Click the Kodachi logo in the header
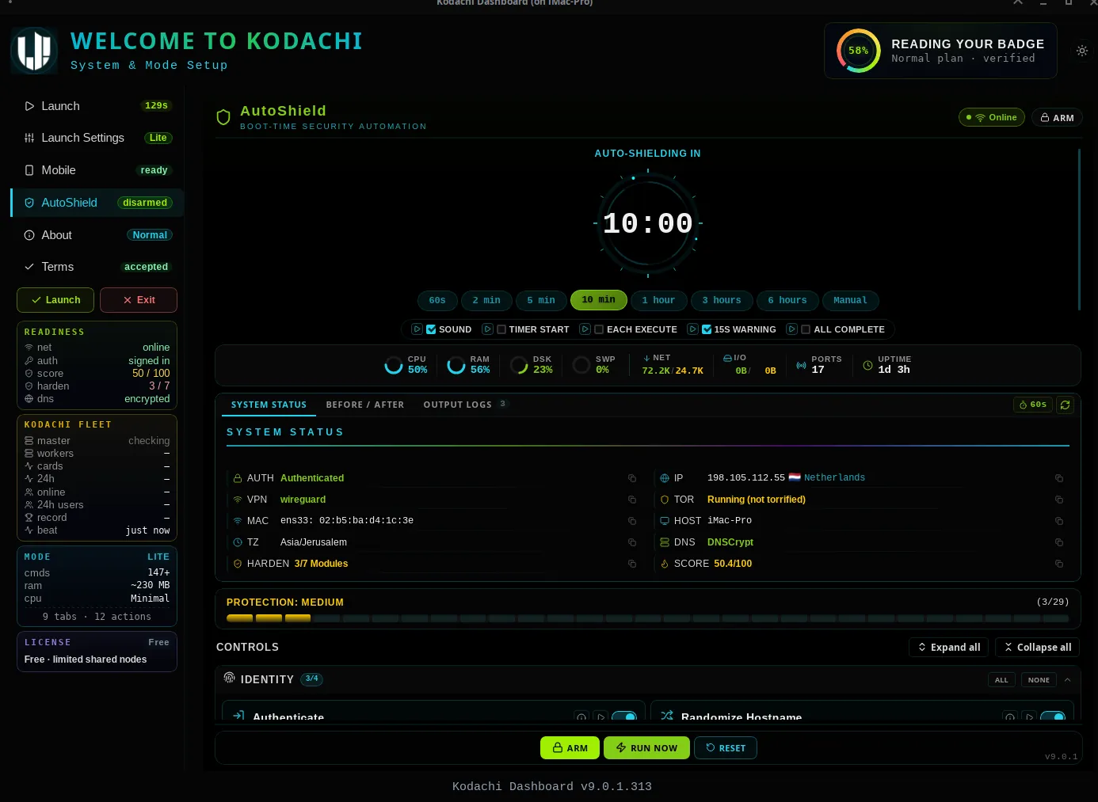 (x=34, y=51)
